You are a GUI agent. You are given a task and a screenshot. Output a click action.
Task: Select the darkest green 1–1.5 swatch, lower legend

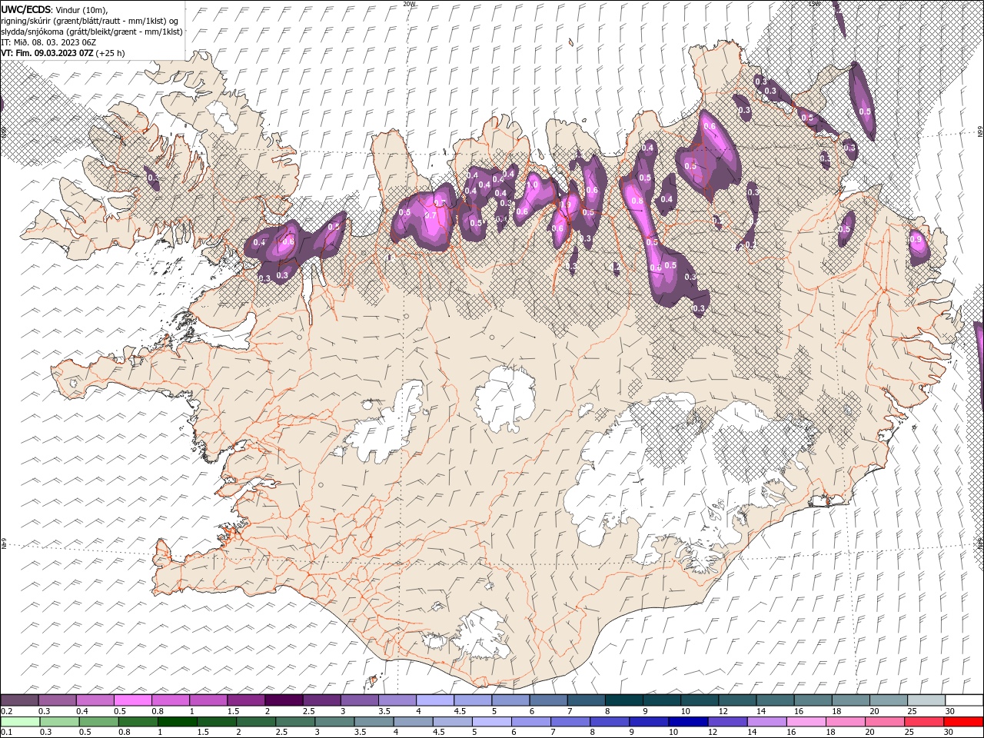[x=177, y=722]
